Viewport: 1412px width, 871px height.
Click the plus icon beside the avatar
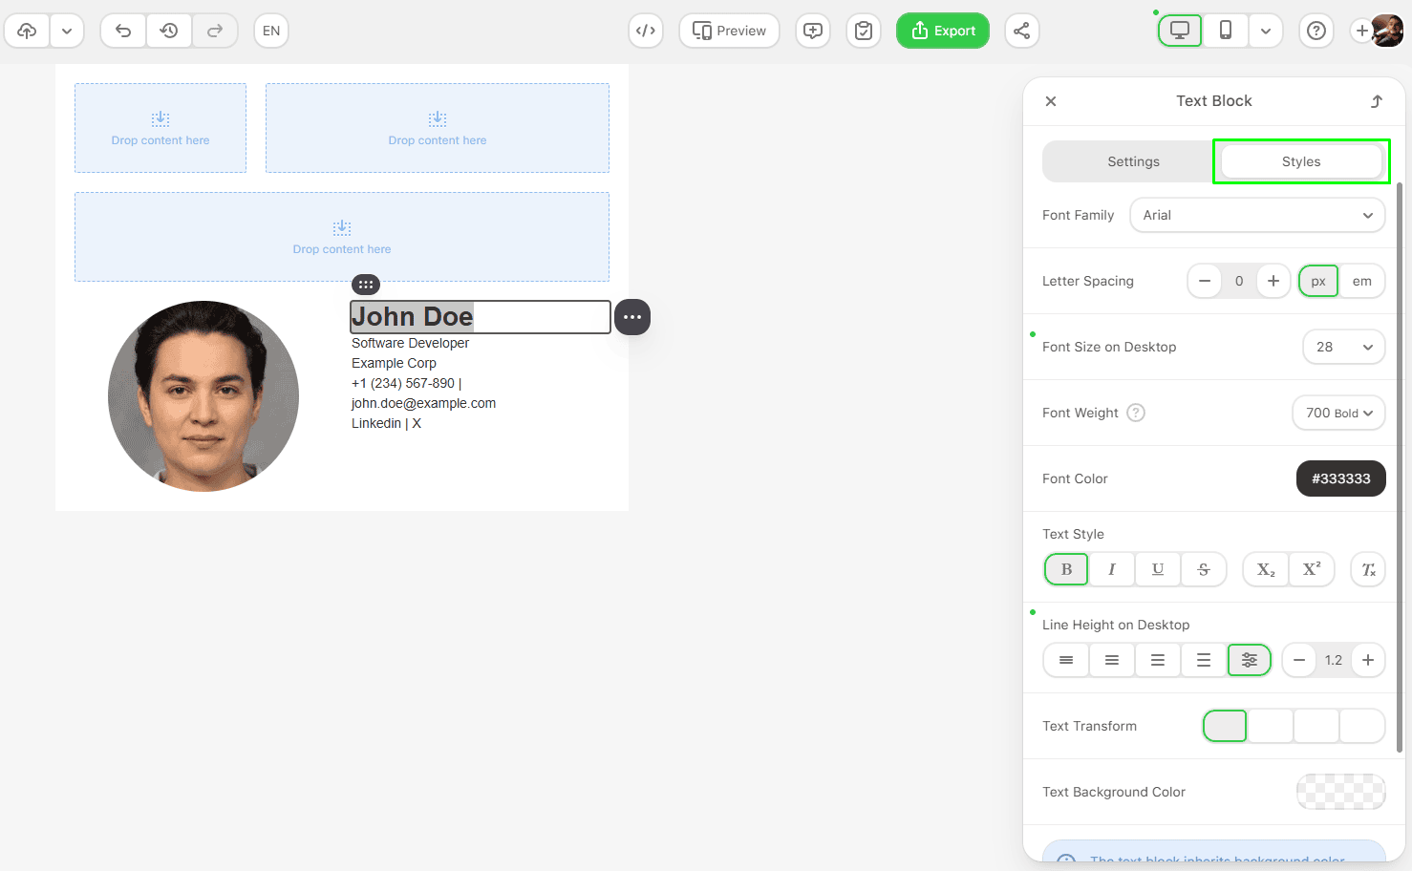pos(1361,31)
